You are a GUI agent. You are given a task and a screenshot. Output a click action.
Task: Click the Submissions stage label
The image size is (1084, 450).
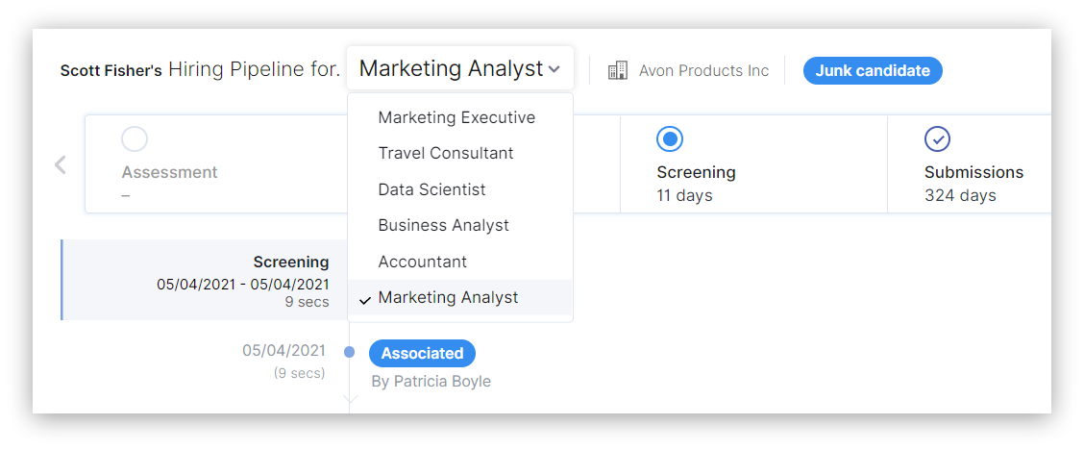[x=973, y=172]
